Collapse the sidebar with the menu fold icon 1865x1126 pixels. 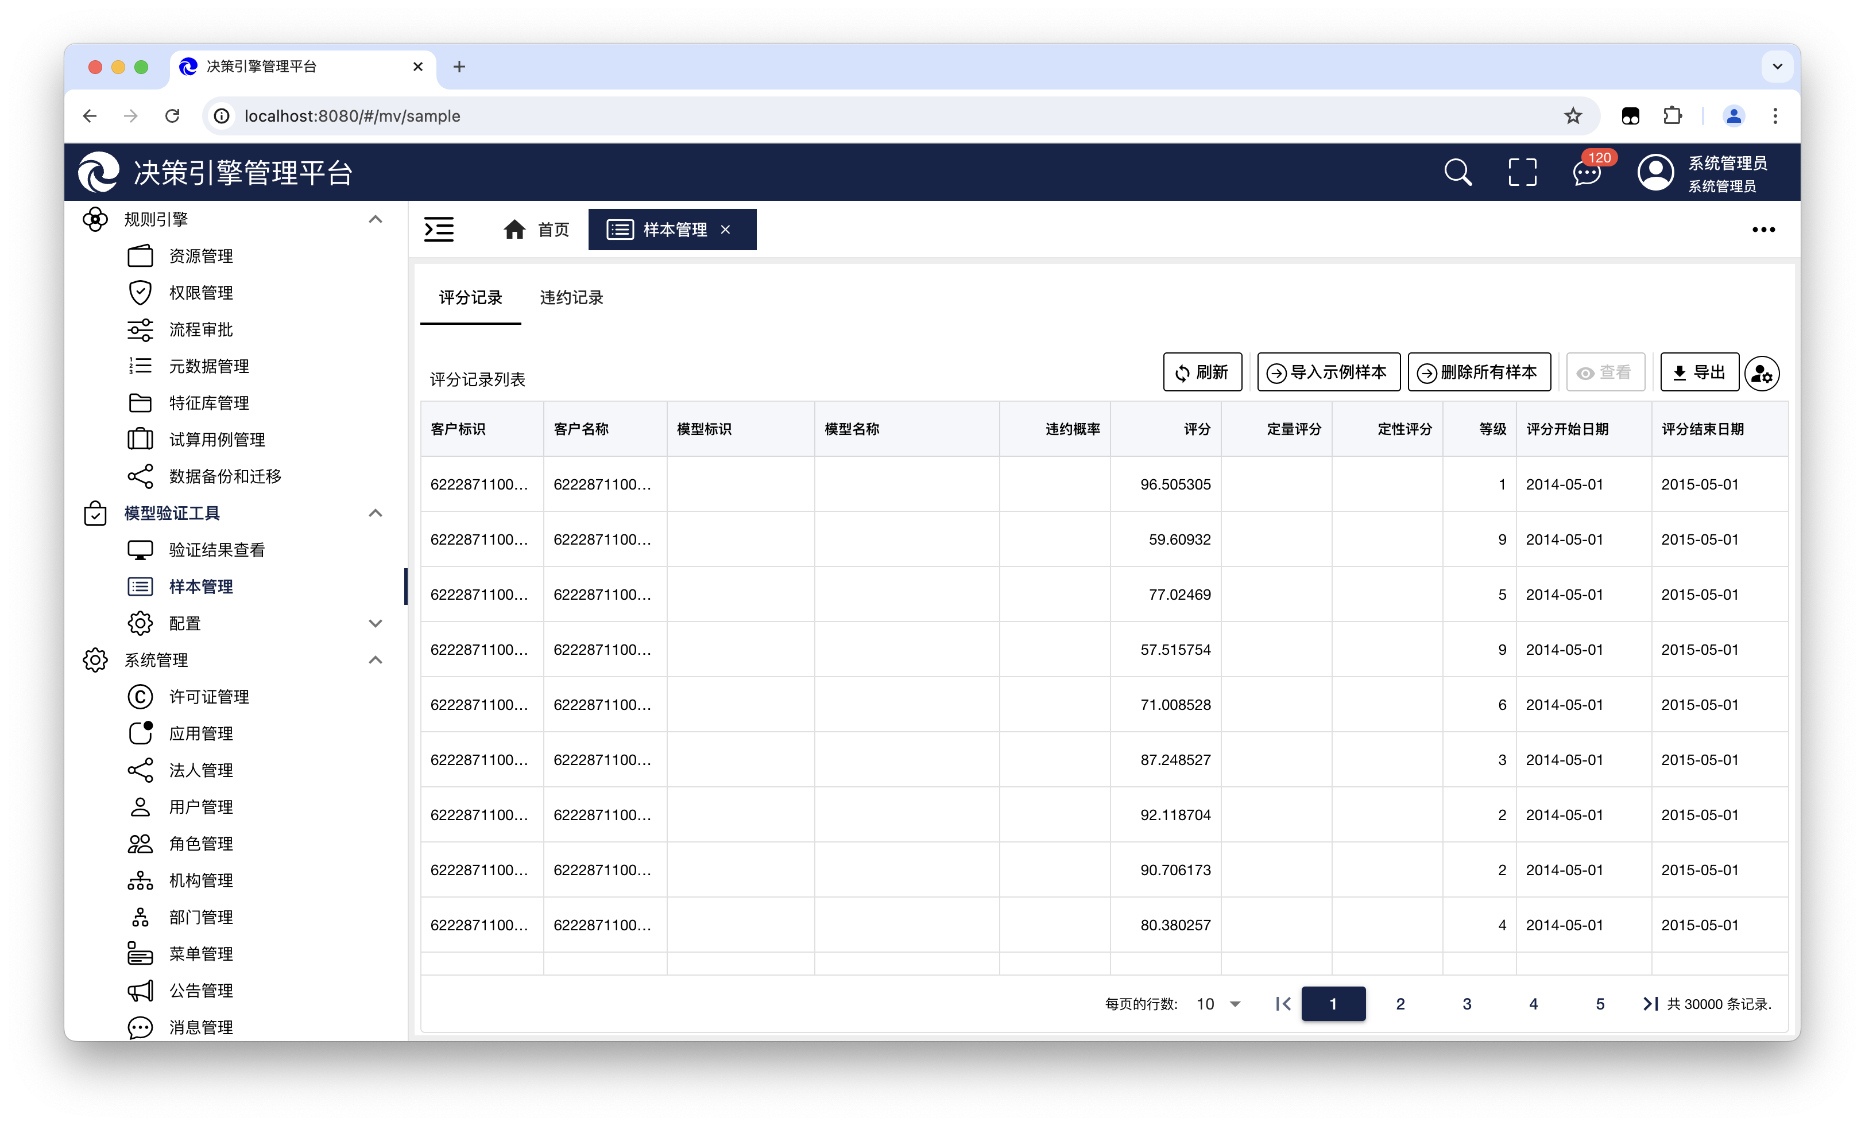[x=439, y=230]
